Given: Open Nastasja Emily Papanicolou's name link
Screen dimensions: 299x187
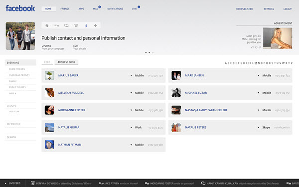Looking at the screenshot, I should (206, 110).
